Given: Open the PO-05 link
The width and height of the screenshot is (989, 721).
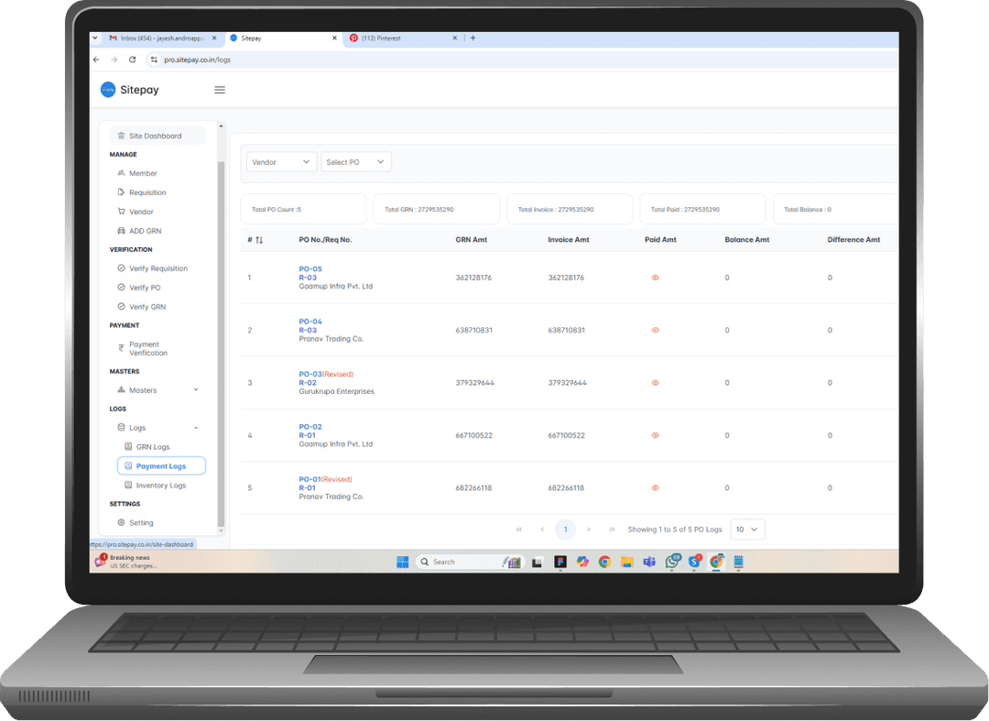Looking at the screenshot, I should point(310,268).
